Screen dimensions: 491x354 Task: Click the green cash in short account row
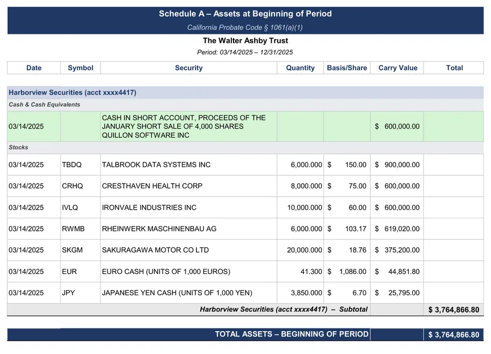[x=245, y=126]
